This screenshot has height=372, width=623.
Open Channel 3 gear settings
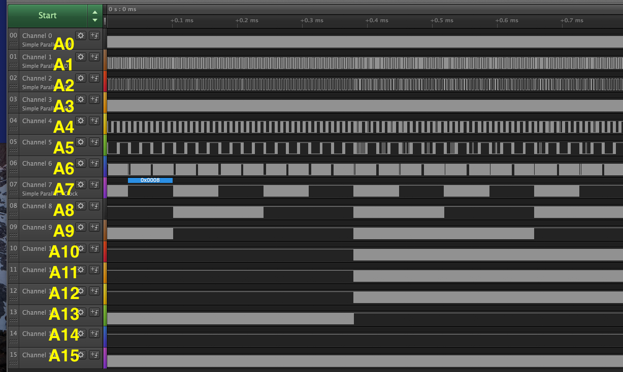coord(80,99)
